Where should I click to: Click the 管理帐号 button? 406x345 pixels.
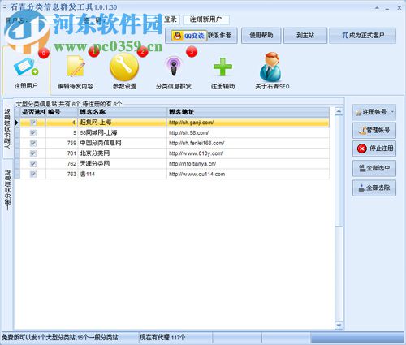374,131
